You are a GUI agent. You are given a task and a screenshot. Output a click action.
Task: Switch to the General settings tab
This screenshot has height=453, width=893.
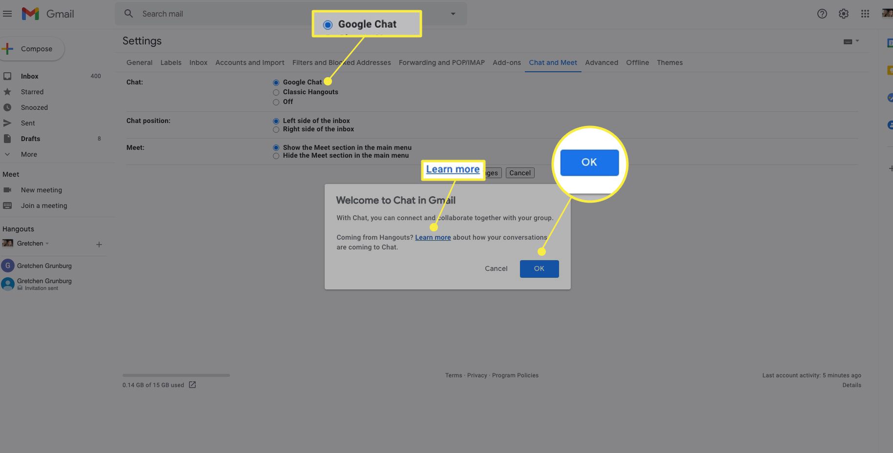click(x=139, y=62)
